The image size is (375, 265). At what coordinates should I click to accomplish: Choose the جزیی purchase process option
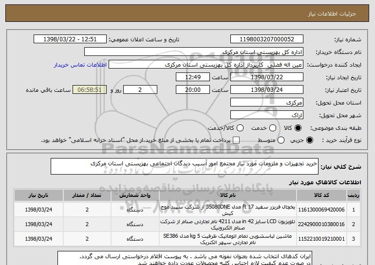pyautogui.click(x=309, y=140)
